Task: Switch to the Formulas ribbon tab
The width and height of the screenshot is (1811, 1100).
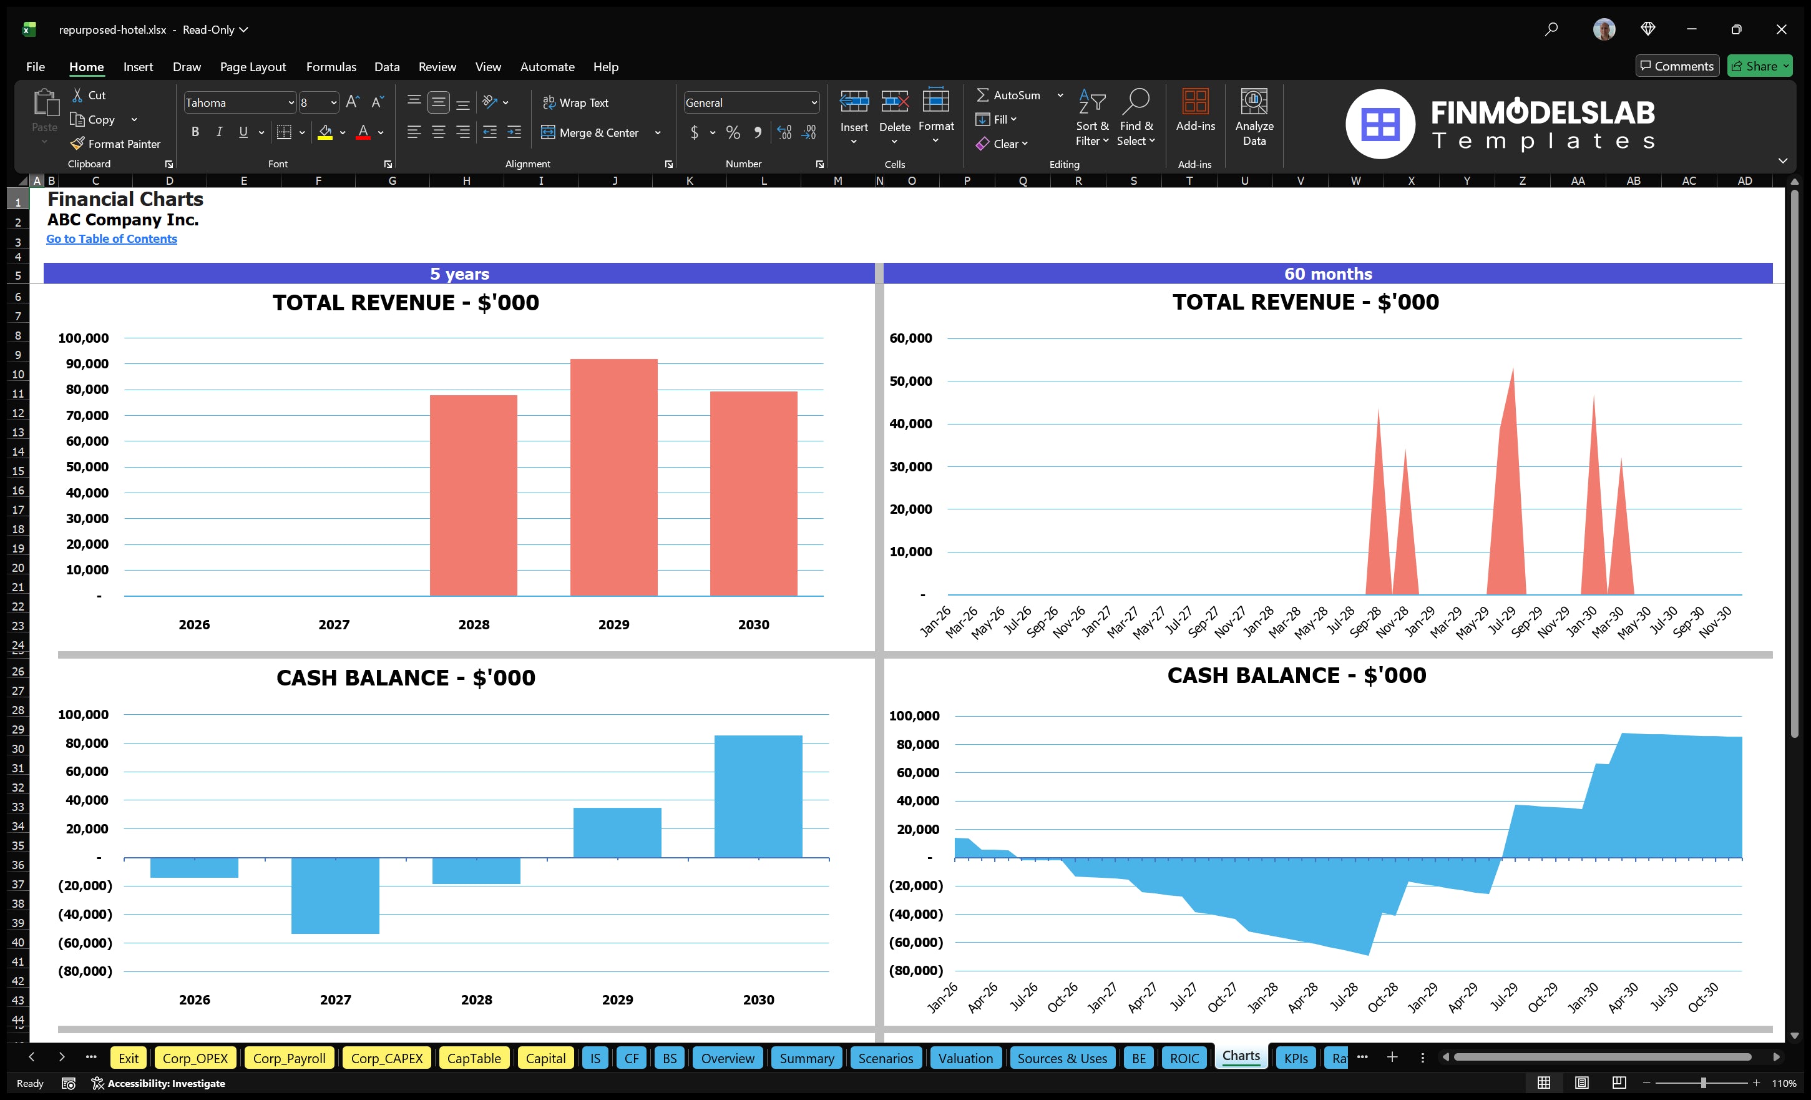Action: click(331, 66)
